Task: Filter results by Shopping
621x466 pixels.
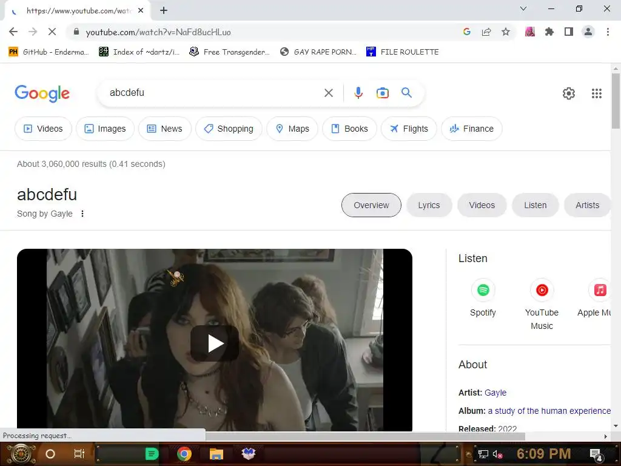Action: click(229, 129)
